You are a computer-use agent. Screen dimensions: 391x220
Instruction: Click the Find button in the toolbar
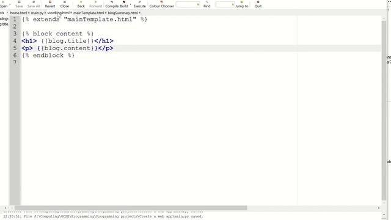[x=206, y=4]
